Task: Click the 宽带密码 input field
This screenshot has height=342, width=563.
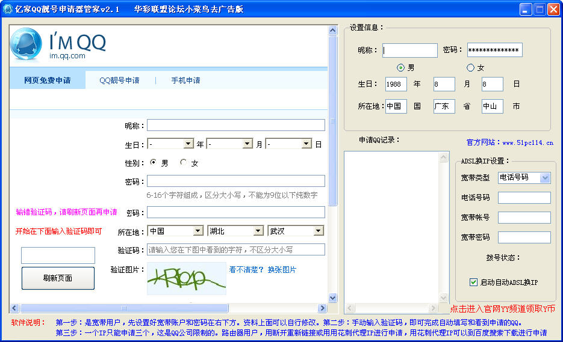Action: coord(524,237)
